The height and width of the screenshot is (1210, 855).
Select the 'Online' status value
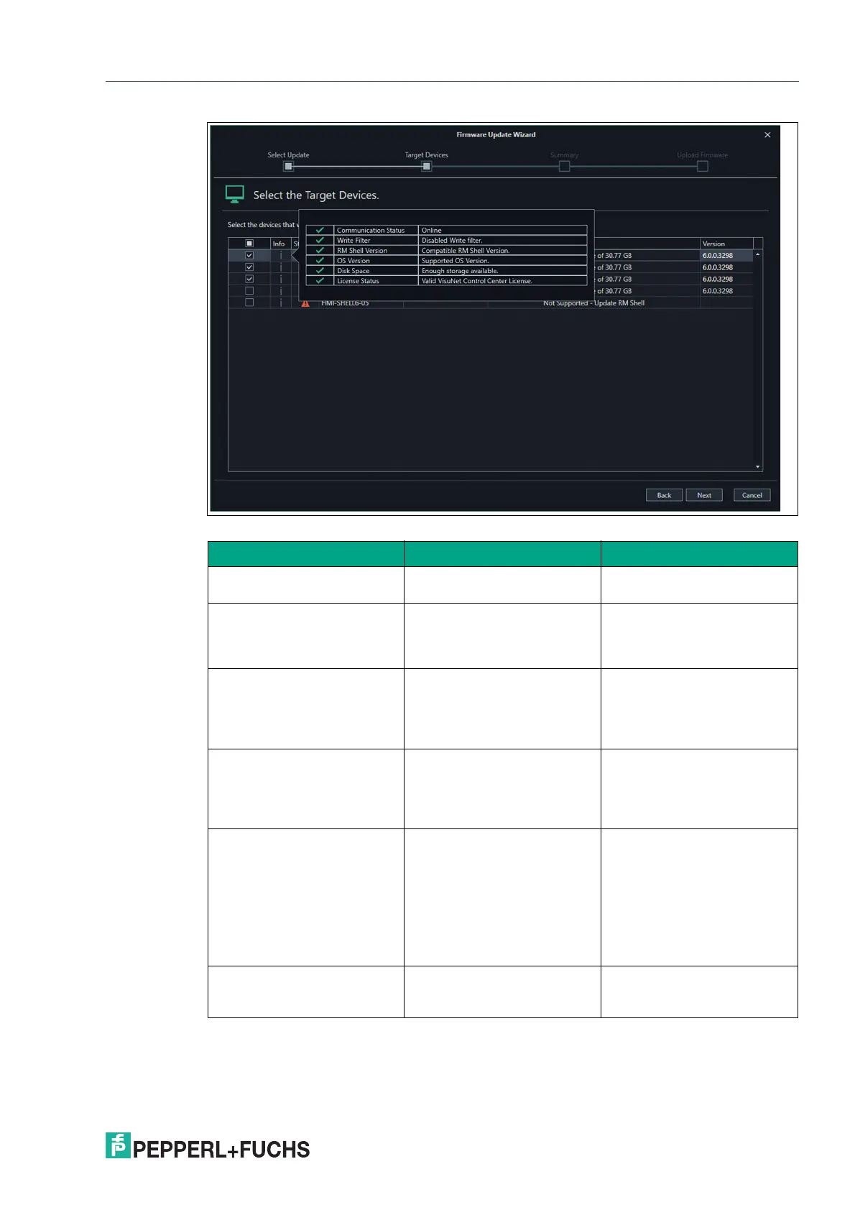431,231
